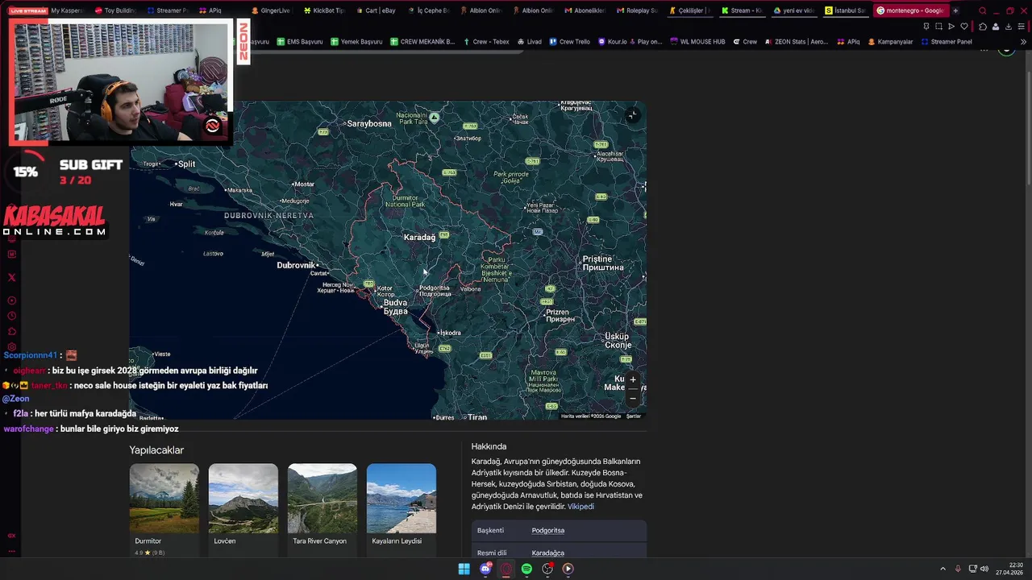Image resolution: width=1032 pixels, height=580 pixels.
Task: Open the Kampanyalar bookmark
Action: (891, 42)
